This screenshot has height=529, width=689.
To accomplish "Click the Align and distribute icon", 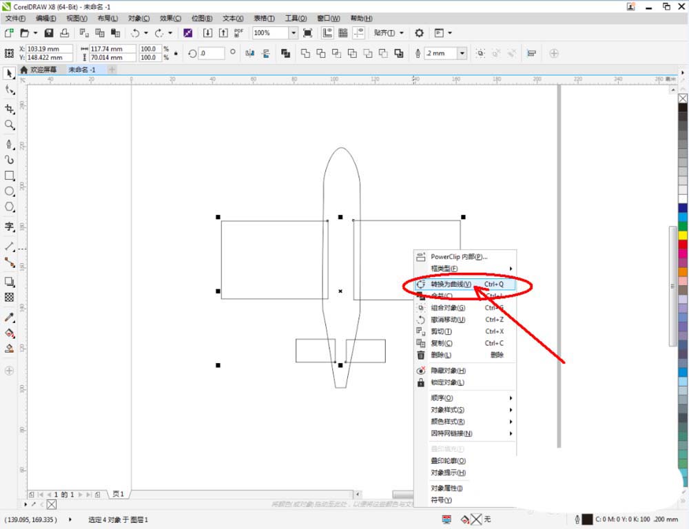I will coord(531,54).
